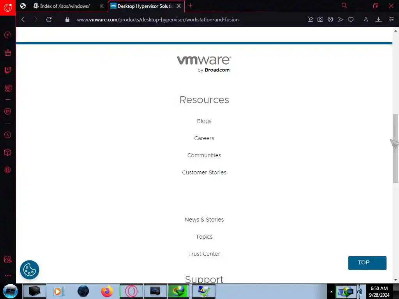View site security via the padlock icon
Screen dimensions: 399x299
coord(67,19)
